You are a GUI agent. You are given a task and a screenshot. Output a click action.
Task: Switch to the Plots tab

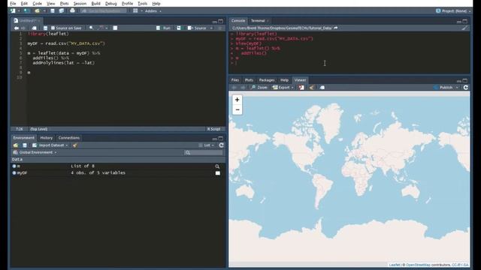point(249,80)
